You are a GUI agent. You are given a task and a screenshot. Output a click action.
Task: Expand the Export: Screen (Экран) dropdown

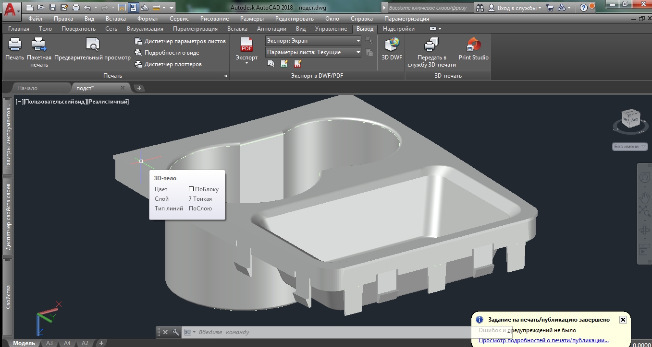(x=313, y=41)
